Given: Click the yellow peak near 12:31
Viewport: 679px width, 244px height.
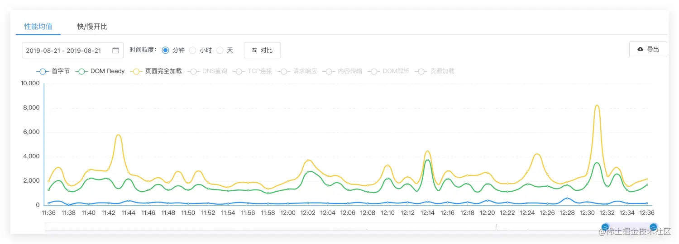Looking at the screenshot, I should click(597, 106).
